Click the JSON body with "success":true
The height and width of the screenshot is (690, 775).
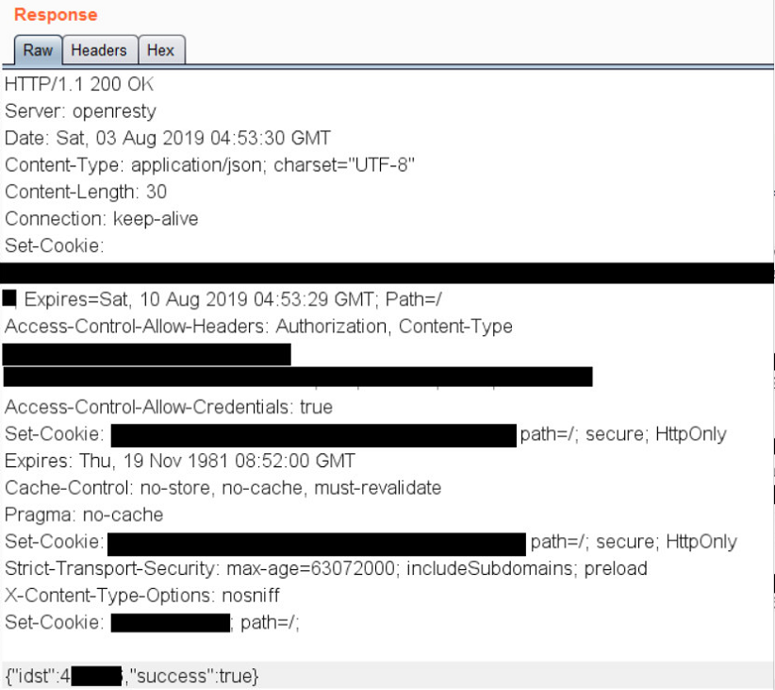[131, 676]
